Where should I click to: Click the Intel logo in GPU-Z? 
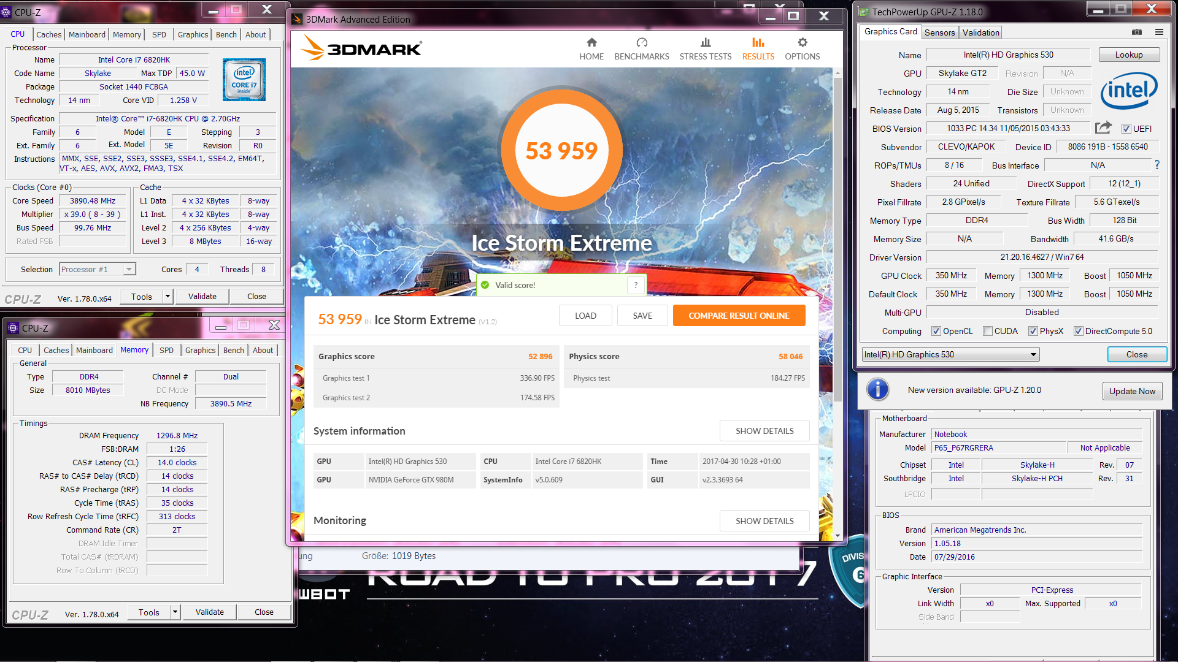pyautogui.click(x=1129, y=91)
